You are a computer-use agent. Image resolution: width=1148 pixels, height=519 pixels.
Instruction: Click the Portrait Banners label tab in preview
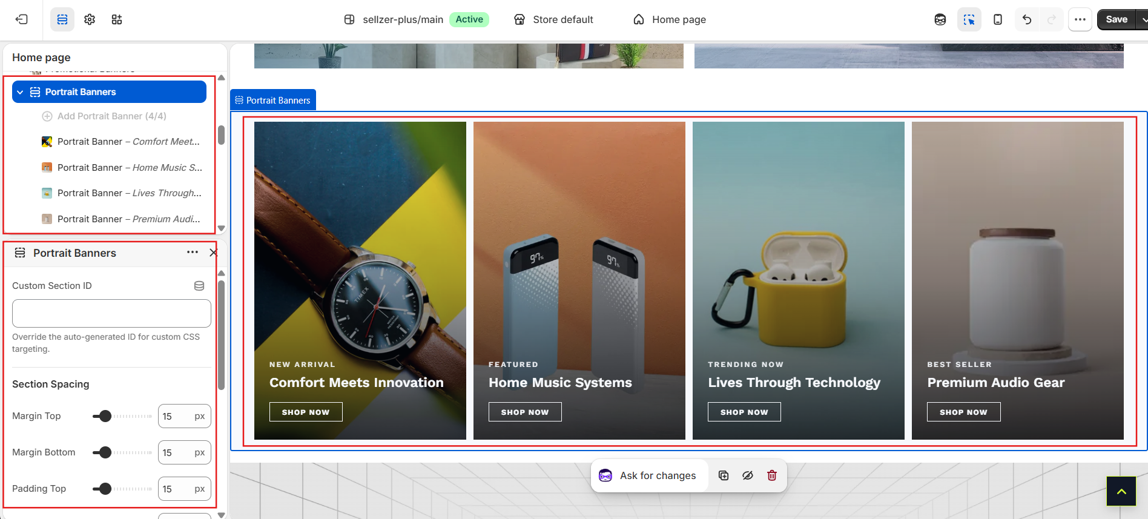[273, 100]
